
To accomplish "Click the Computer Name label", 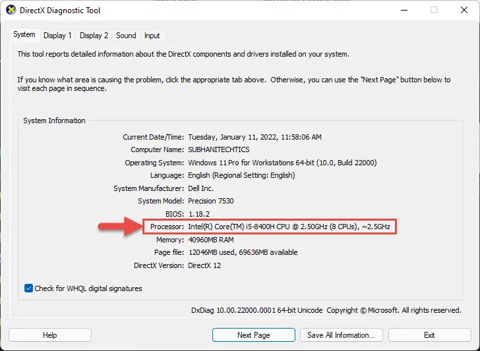I will pyautogui.click(x=158, y=149).
